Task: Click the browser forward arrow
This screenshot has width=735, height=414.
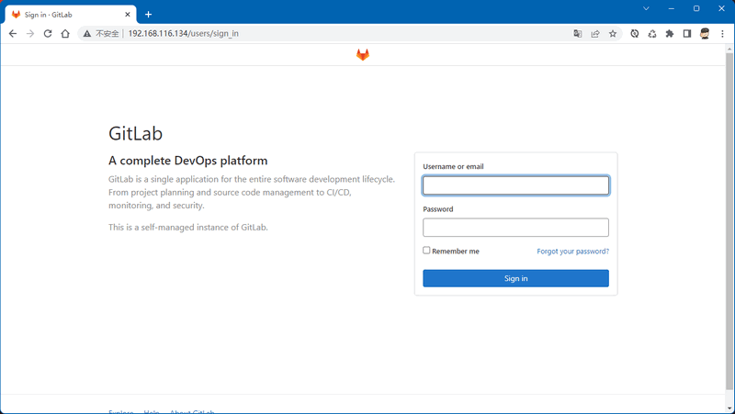Action: pos(30,34)
